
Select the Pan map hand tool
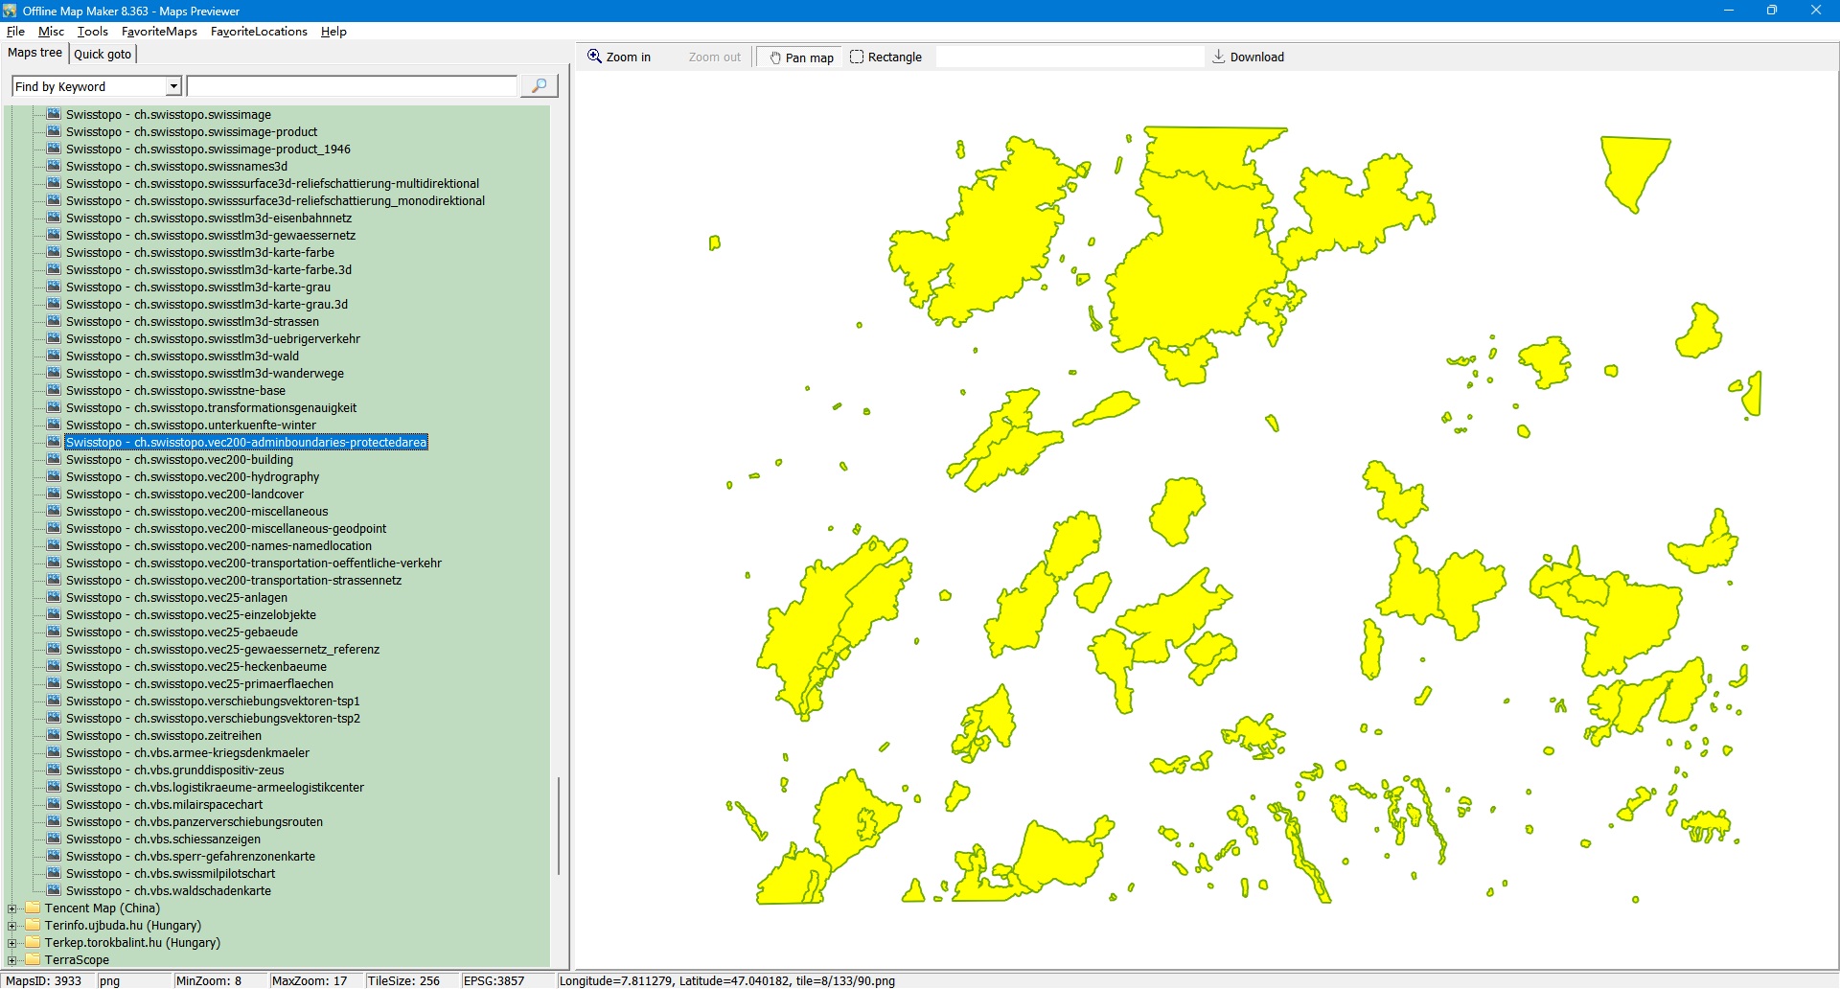[801, 57]
